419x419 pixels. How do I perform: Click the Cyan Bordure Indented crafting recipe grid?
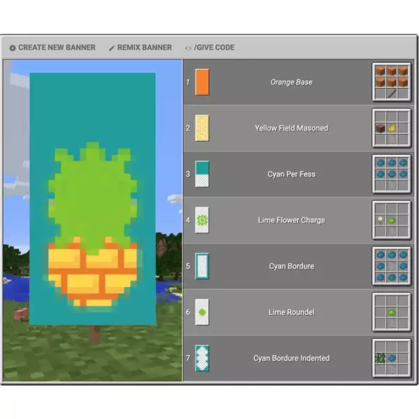tap(392, 358)
